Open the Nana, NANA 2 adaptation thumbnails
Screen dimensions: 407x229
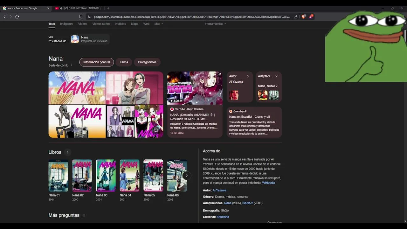(268, 95)
